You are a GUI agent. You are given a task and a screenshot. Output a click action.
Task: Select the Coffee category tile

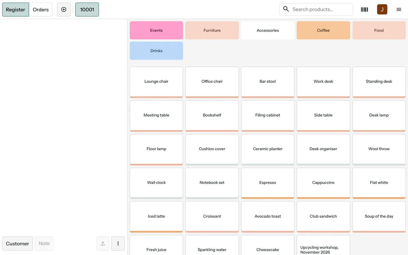pos(323,30)
